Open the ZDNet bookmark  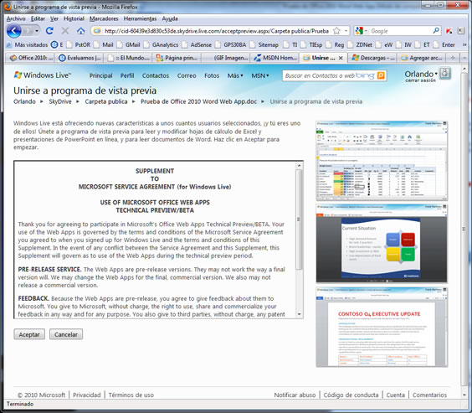(360, 44)
